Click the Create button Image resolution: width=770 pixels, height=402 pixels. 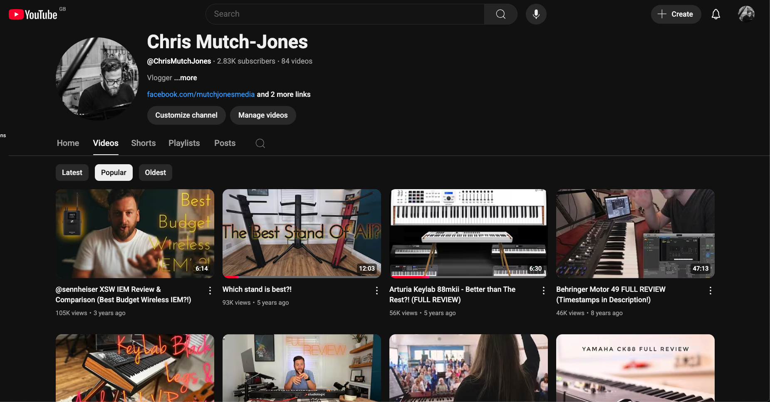[x=676, y=14]
